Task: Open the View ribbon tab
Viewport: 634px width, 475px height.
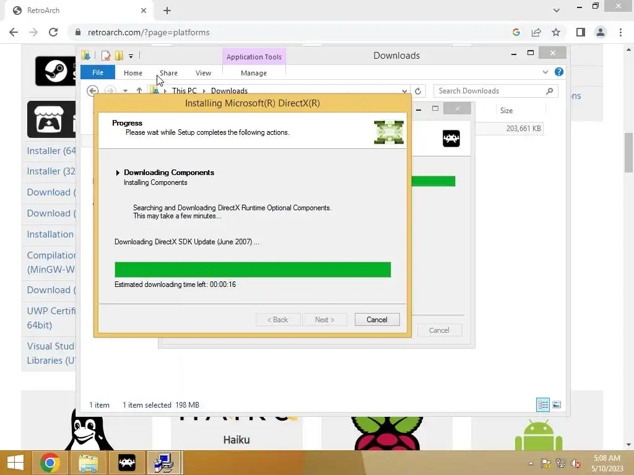Action: (203, 73)
